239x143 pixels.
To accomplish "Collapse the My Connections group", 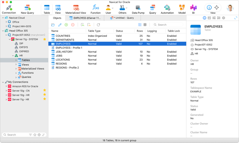I will coord(3,82).
